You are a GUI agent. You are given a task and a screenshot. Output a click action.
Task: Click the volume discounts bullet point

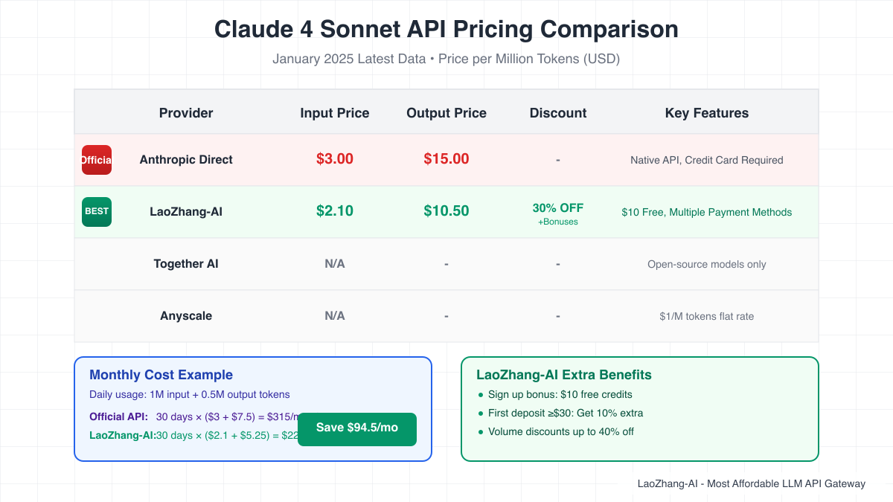pos(561,431)
